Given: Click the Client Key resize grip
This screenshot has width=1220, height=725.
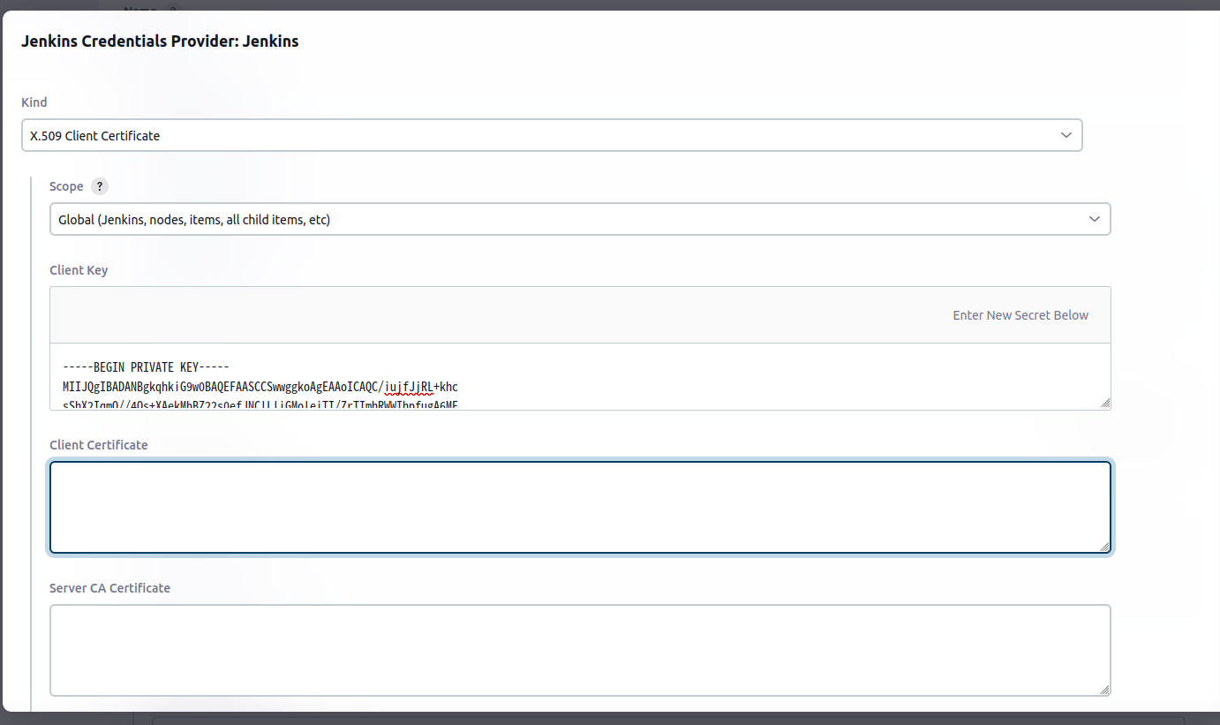Looking at the screenshot, I should point(1104,403).
